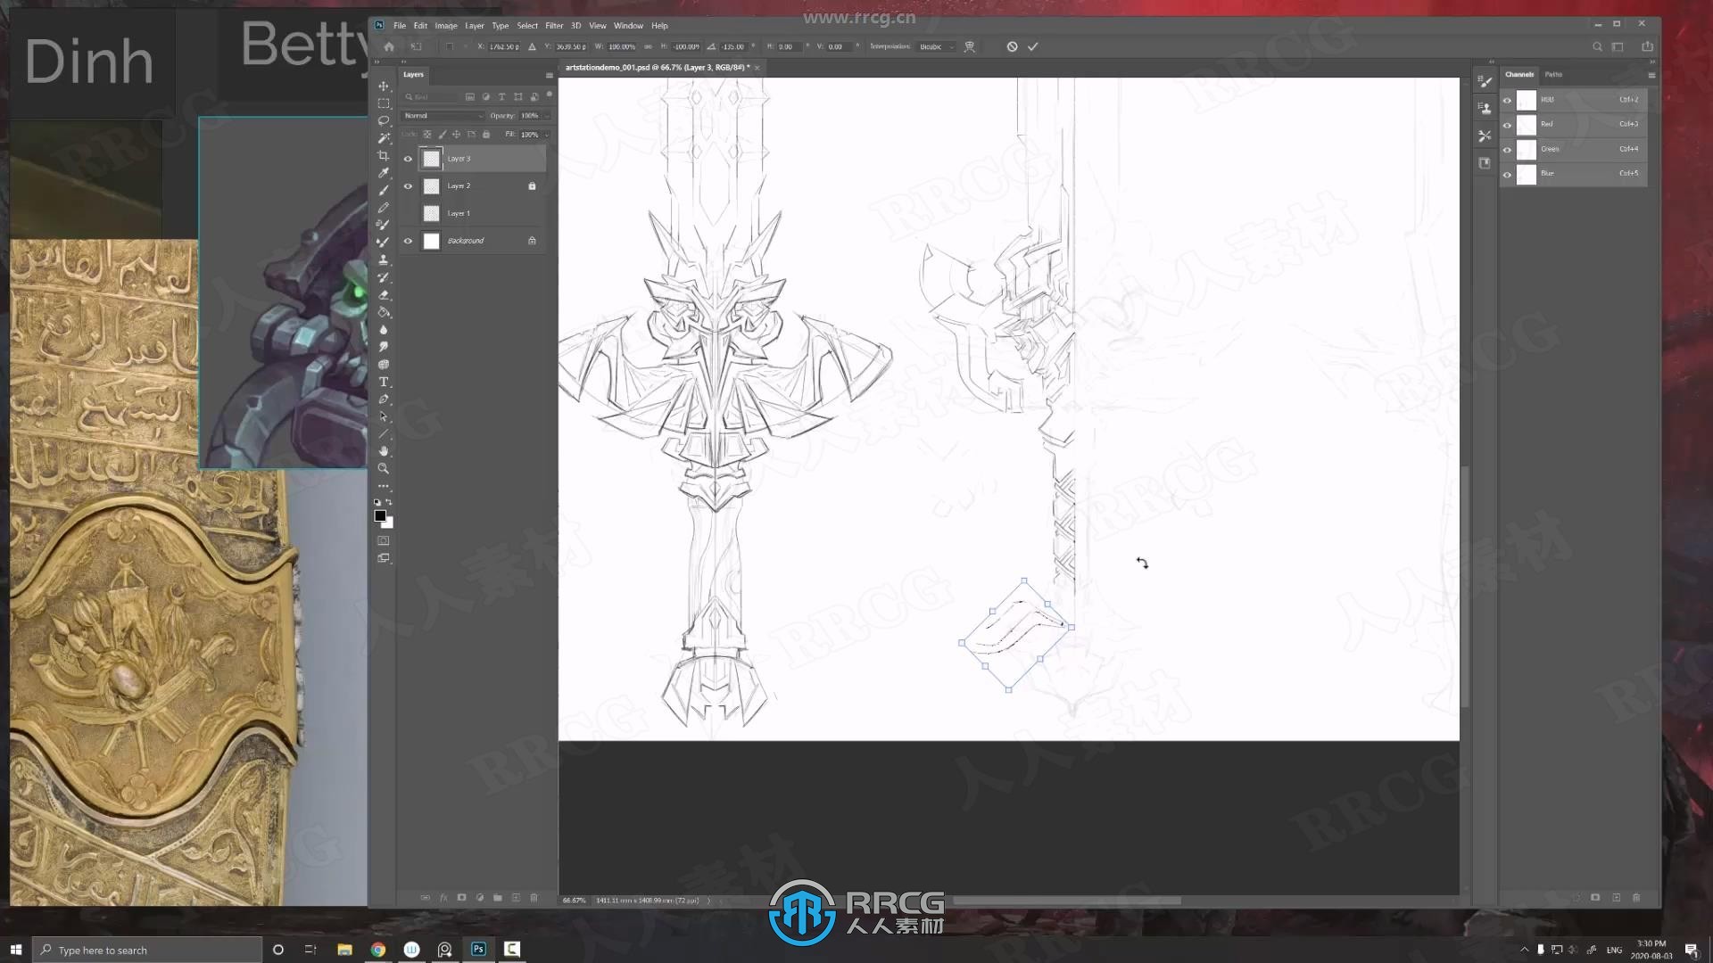The image size is (1713, 963).
Task: Open Chrome from the Windows taskbar
Action: [x=378, y=950]
